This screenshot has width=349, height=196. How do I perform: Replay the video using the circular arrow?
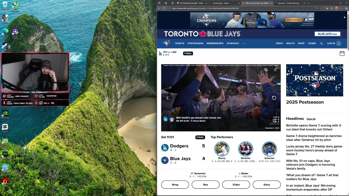(x=274, y=98)
